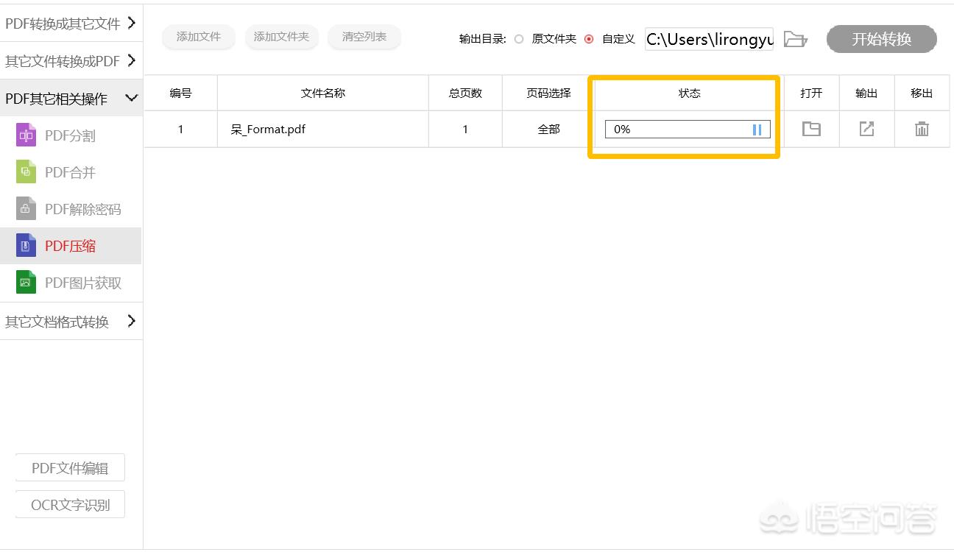The image size is (954, 552).
Task: Pause the compression task progress
Action: point(757,129)
